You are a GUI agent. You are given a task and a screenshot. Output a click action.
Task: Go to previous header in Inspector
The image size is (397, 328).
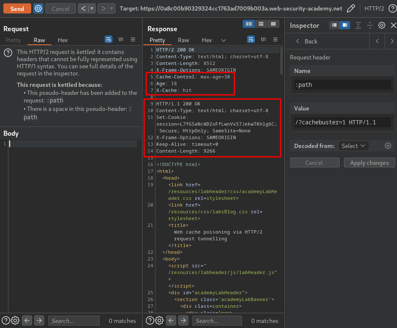click(x=377, y=41)
